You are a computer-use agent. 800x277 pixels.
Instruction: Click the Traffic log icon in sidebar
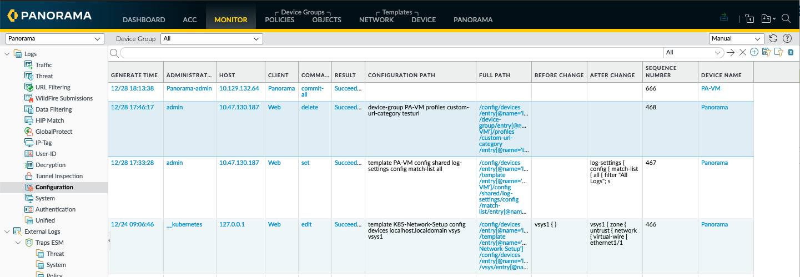[x=28, y=65]
